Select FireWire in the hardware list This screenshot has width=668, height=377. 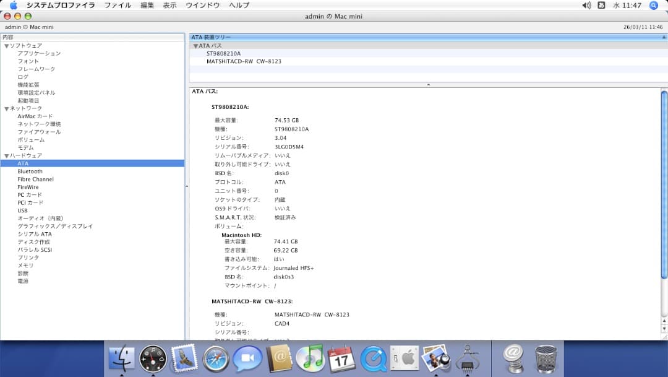pos(28,187)
